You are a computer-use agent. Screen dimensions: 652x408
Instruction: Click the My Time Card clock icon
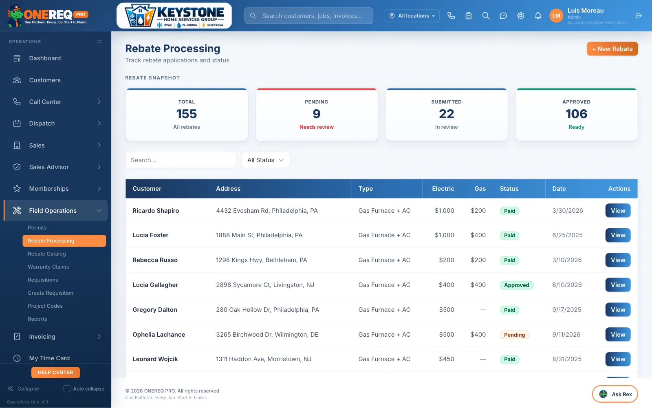17,358
